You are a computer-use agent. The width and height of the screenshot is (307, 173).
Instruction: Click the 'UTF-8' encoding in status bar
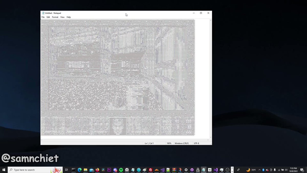(196, 143)
